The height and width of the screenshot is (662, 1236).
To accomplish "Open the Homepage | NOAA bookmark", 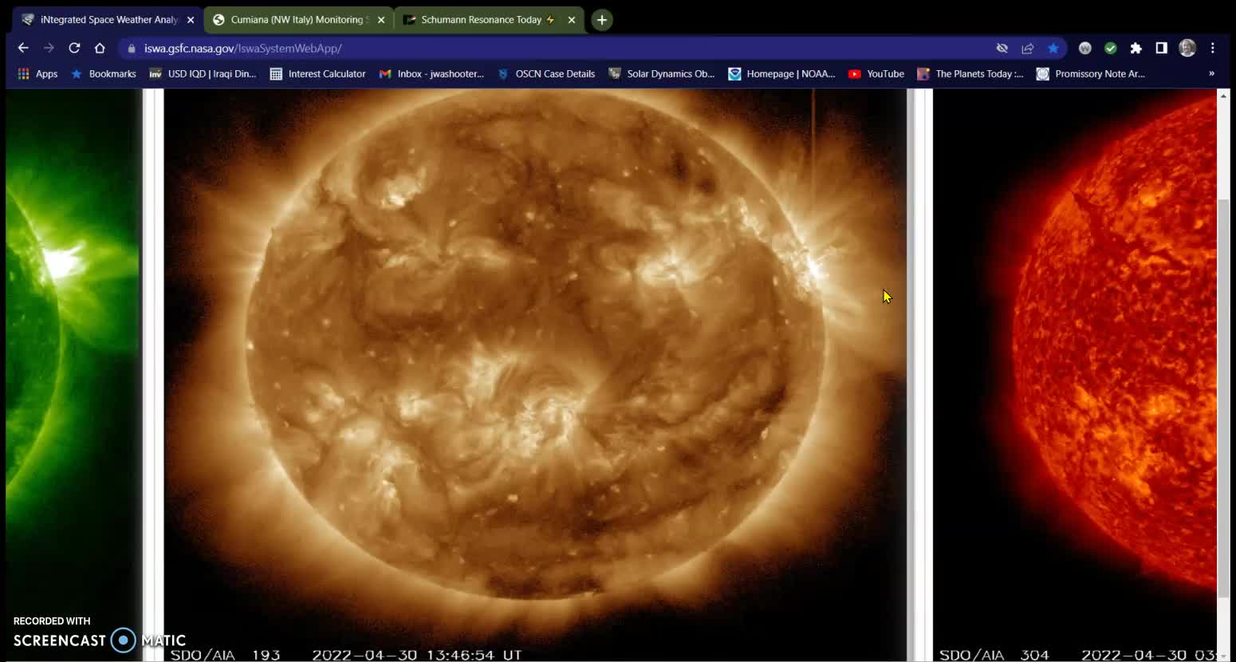I will 781,74.
